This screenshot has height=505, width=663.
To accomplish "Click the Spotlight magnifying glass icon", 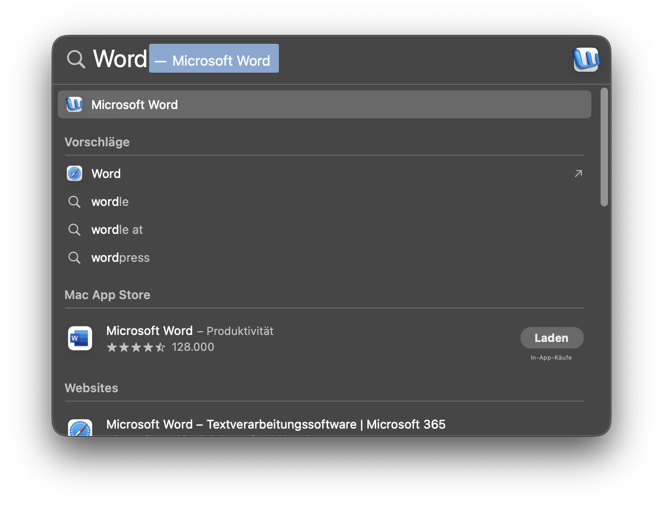I will pyautogui.click(x=76, y=60).
